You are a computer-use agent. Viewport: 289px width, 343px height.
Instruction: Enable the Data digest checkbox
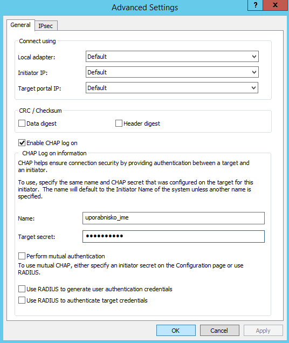[x=22, y=124]
